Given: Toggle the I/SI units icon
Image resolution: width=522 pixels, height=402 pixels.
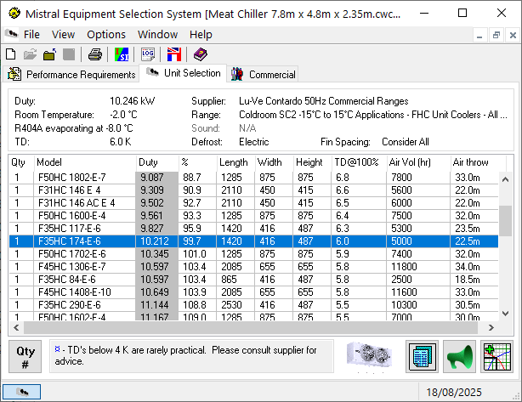Looking at the screenshot, I should pyautogui.click(x=122, y=54).
